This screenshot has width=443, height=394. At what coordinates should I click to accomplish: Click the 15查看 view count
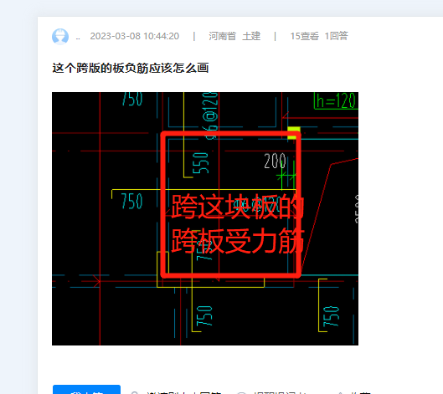tap(305, 36)
